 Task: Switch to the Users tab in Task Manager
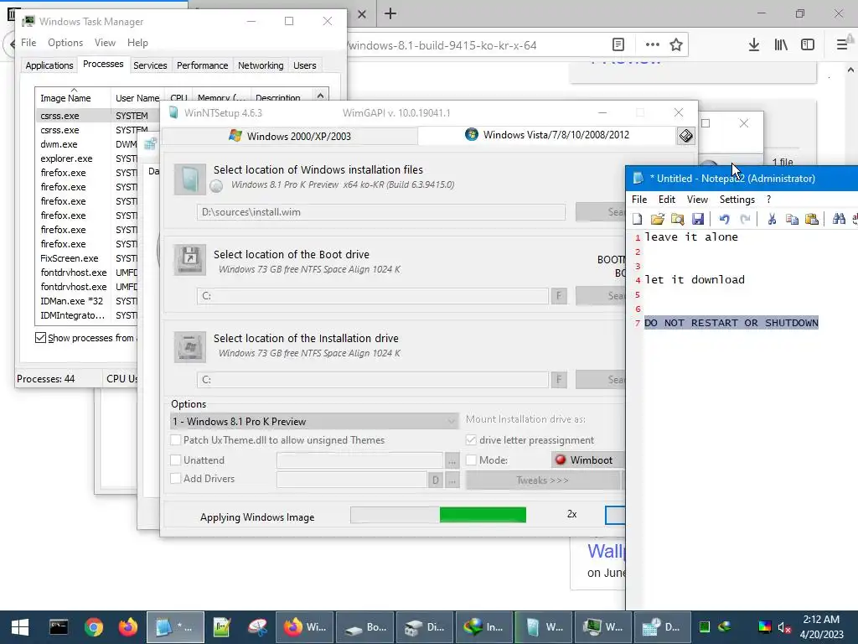(304, 65)
